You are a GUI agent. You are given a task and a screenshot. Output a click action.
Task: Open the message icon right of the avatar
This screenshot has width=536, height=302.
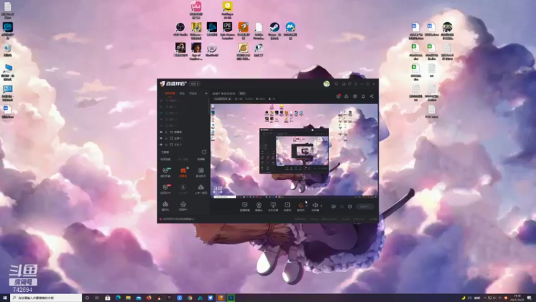pos(336,84)
